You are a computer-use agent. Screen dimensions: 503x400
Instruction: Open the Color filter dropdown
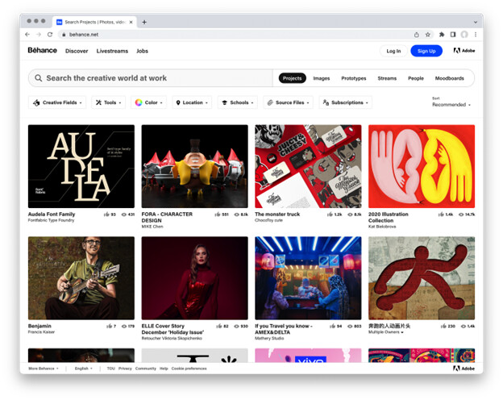[x=149, y=103]
